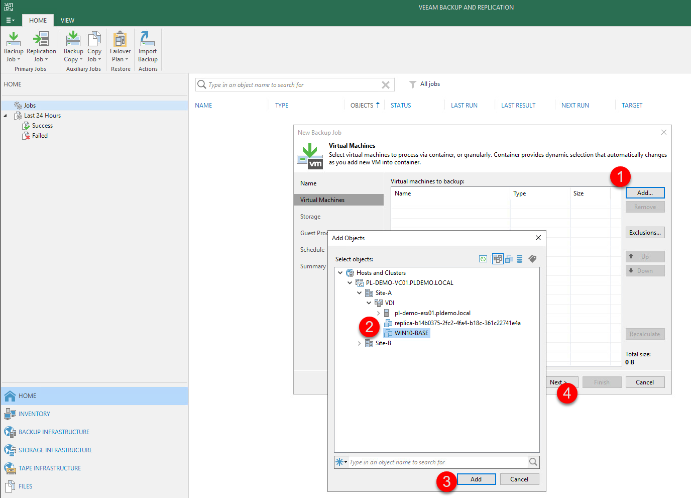Viewport: 691px width, 498px height.
Task: Click Add button in Add Objects dialog
Action: point(476,479)
